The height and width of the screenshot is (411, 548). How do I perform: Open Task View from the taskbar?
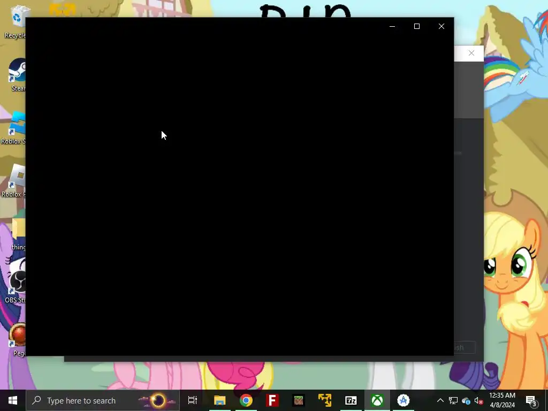click(x=193, y=400)
